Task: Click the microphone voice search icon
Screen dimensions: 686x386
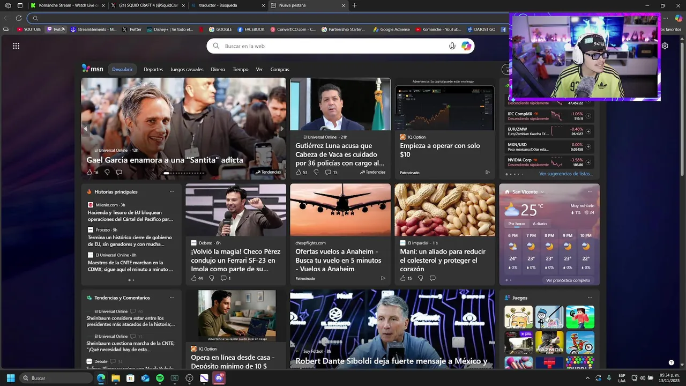Action: click(452, 46)
